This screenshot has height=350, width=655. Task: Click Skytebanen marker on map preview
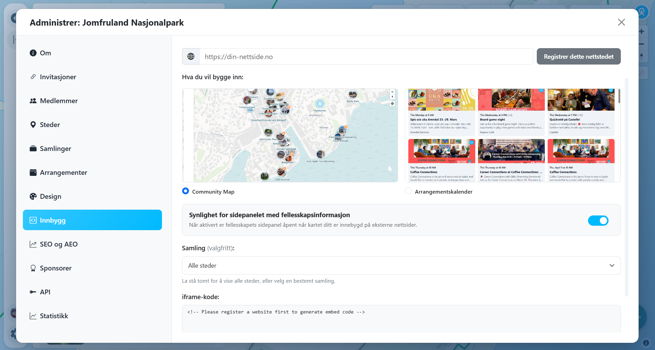pos(320,103)
